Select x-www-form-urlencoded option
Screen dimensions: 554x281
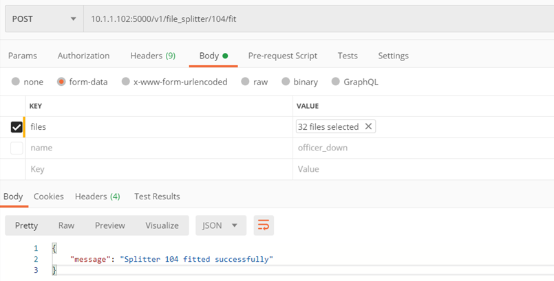click(175, 82)
